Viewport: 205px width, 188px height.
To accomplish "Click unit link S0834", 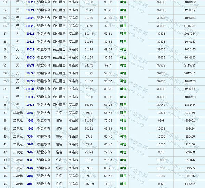I will pos(30,89).
